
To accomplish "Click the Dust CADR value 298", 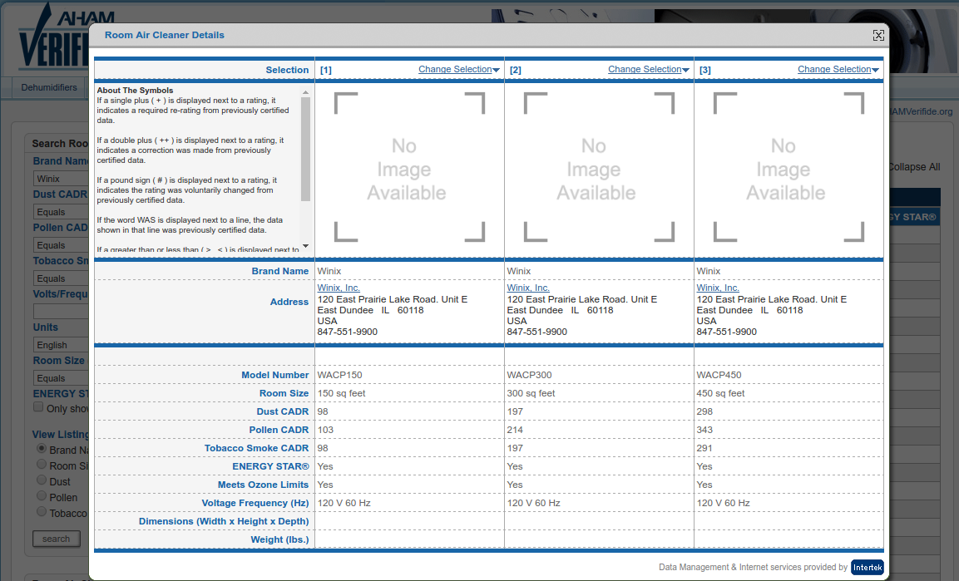I will (x=704, y=411).
